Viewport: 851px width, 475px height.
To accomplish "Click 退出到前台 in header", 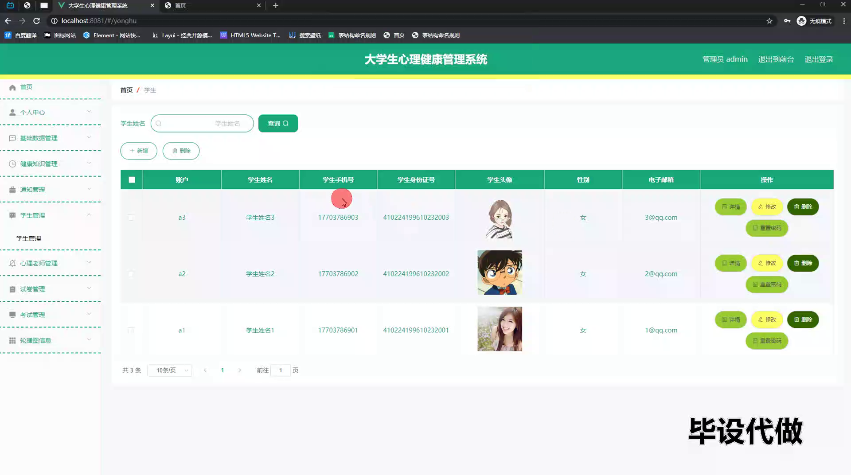I will coord(776,59).
